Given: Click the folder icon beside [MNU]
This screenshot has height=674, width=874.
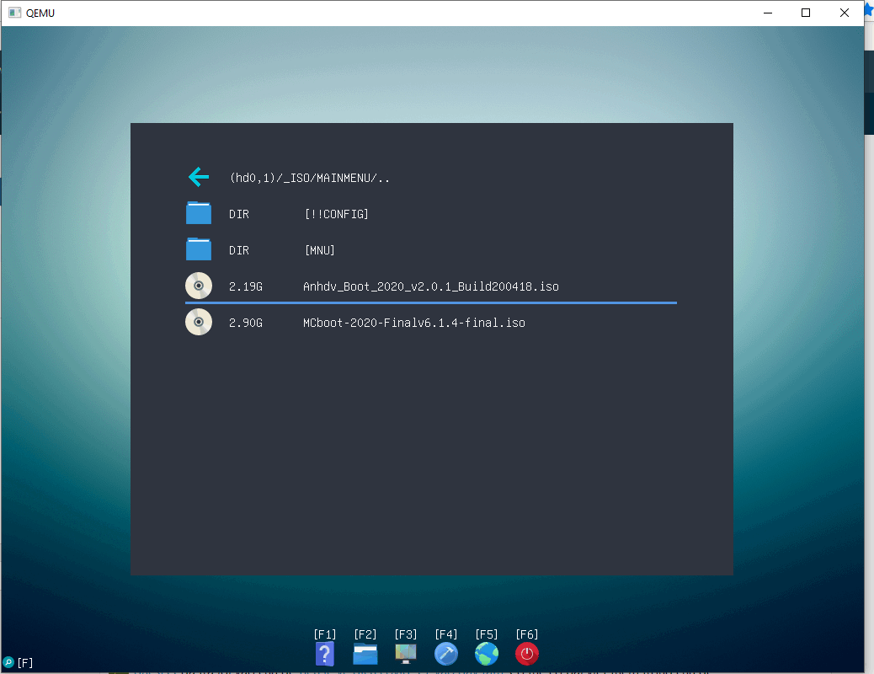Looking at the screenshot, I should [x=199, y=249].
